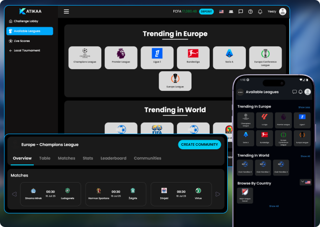Click the FCFA 17,080.48 balance text
Screen dimensions: 320x227
[185, 11]
